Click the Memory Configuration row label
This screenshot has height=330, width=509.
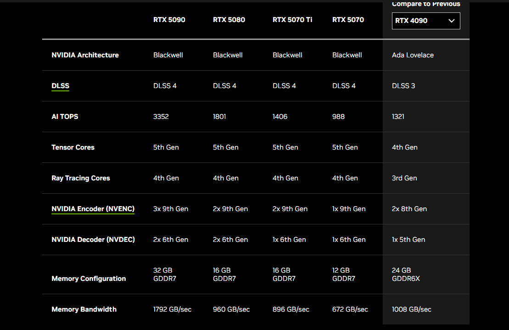89,279
